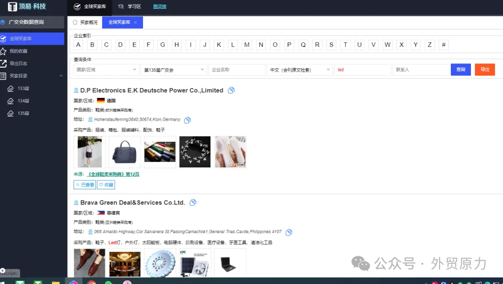Filter companies by index letter M
The width and height of the screenshot is (503, 284).
[x=247, y=45]
